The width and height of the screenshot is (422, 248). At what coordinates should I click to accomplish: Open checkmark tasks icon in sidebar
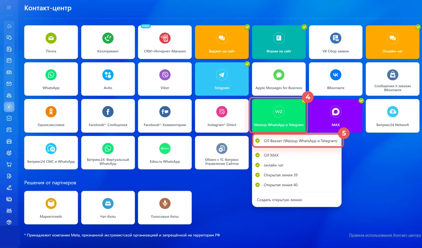pos(9,118)
